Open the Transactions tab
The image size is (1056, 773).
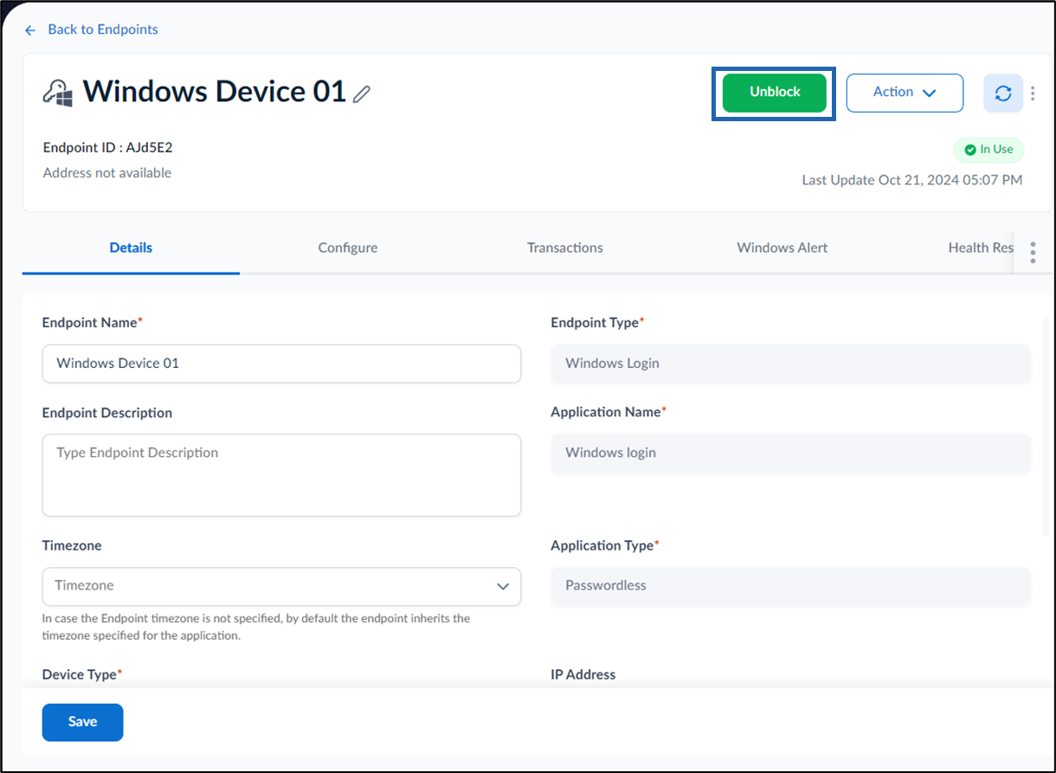pyautogui.click(x=565, y=248)
